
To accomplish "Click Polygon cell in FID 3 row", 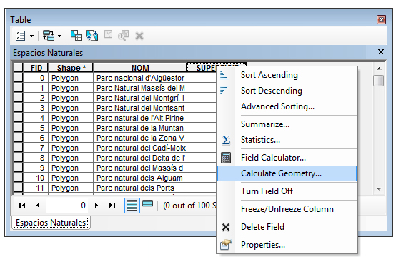I will pyautogui.click(x=71, y=108).
